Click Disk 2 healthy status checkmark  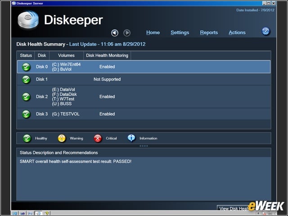tap(26, 97)
